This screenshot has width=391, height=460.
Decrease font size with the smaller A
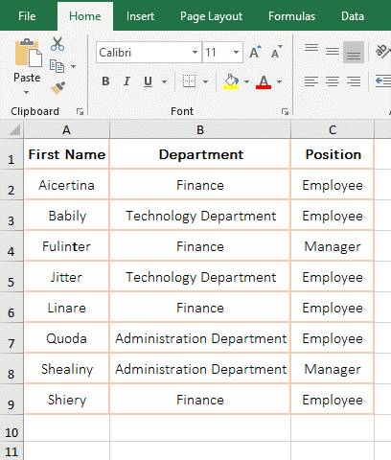[x=276, y=52]
